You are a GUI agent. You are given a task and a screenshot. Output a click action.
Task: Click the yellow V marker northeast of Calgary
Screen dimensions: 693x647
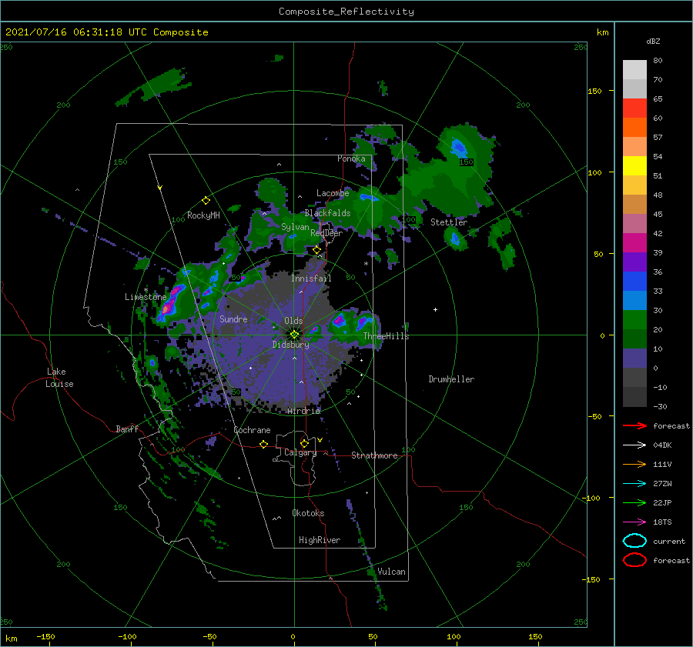[x=320, y=440]
